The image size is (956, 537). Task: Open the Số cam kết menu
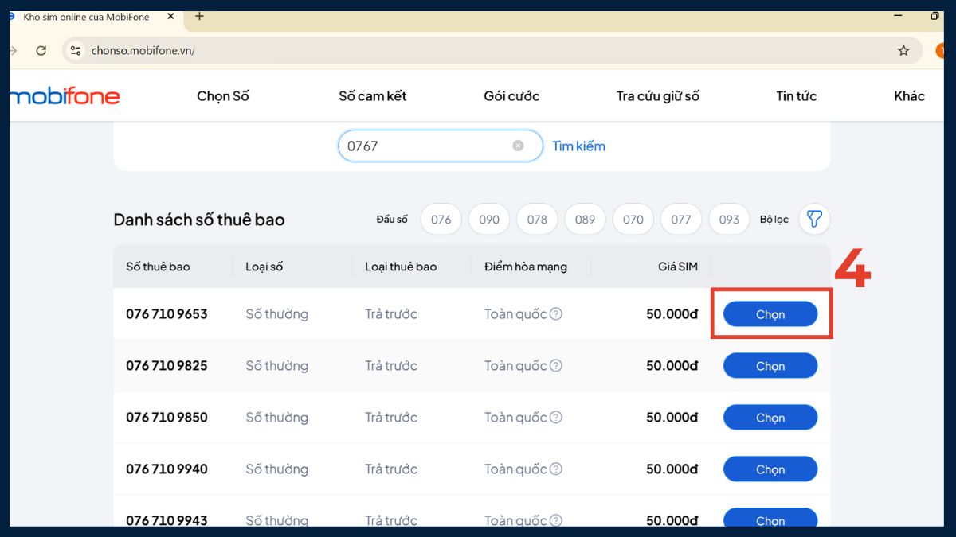pos(373,95)
